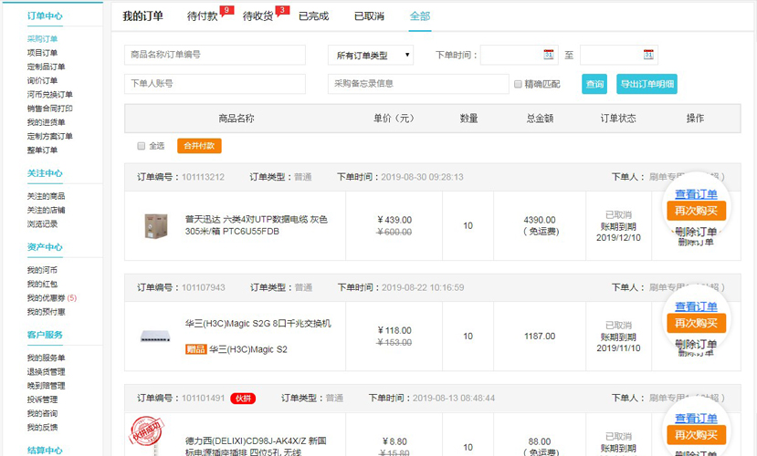Click the 我的订单 page title
The height and width of the screenshot is (456, 757).
(x=142, y=16)
